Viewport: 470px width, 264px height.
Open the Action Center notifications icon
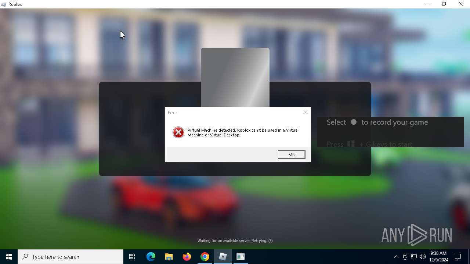[x=458, y=257]
